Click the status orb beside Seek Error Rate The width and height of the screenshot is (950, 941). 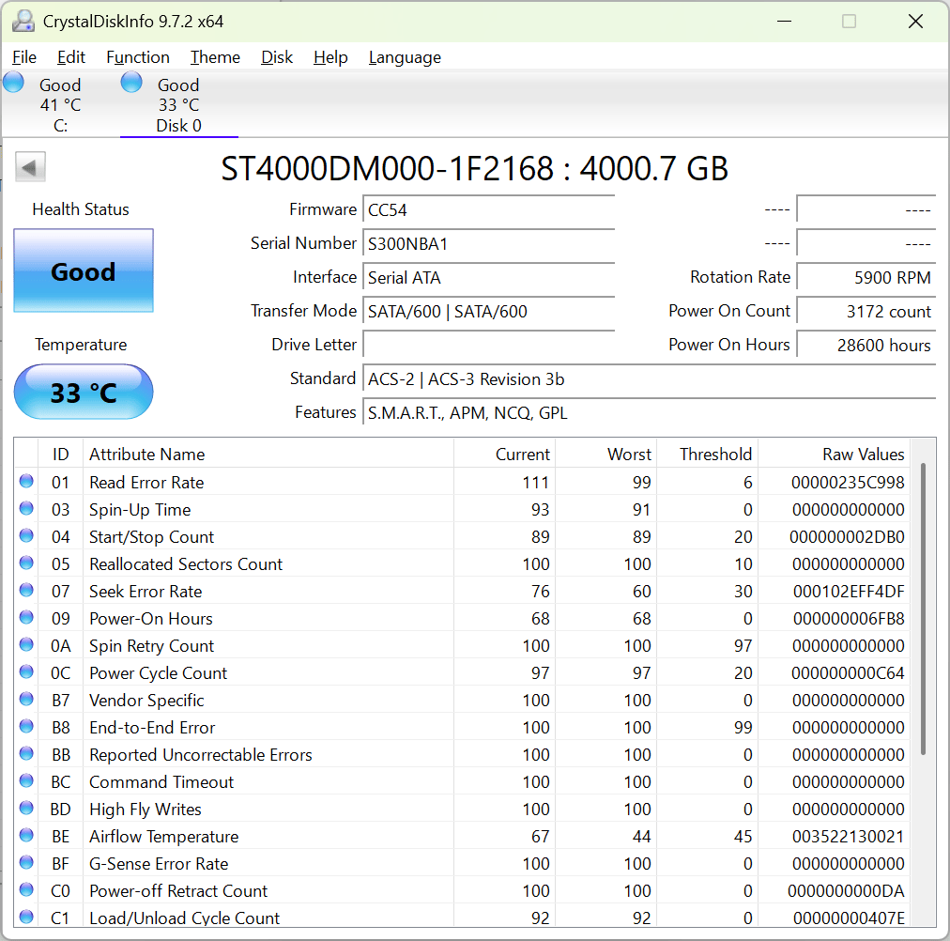tap(26, 590)
